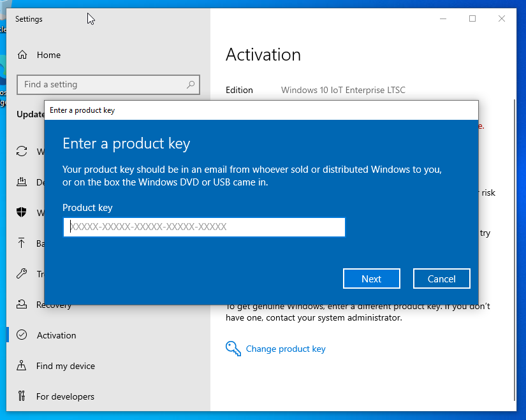Select Activation in the settings sidebar
Viewport: 526px width, 420px height.
(x=56, y=335)
